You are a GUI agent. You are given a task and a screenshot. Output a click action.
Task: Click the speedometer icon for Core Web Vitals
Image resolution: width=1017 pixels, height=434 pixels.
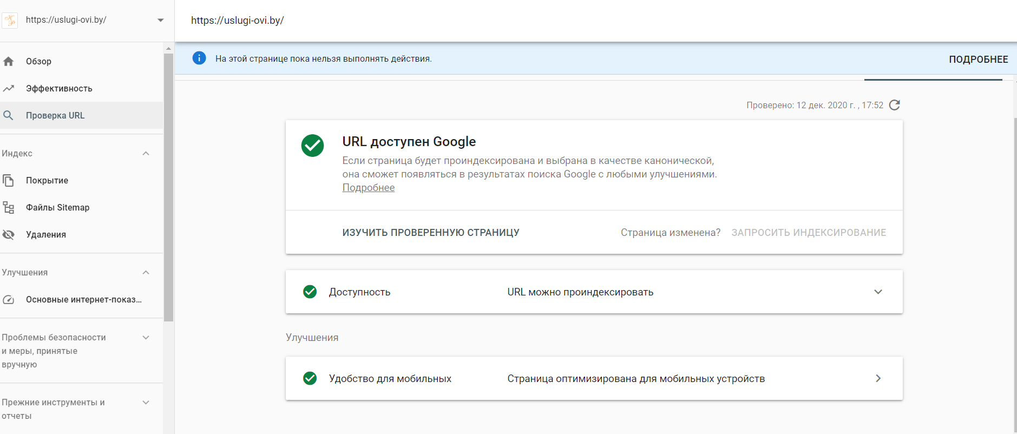tap(9, 299)
